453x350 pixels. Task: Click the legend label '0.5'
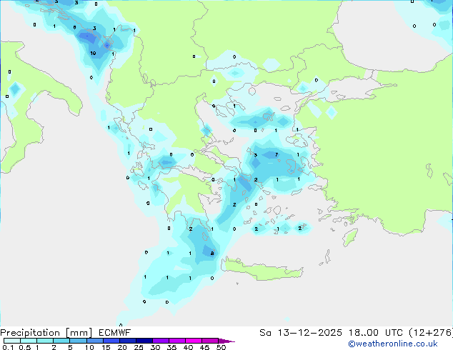click(25, 347)
